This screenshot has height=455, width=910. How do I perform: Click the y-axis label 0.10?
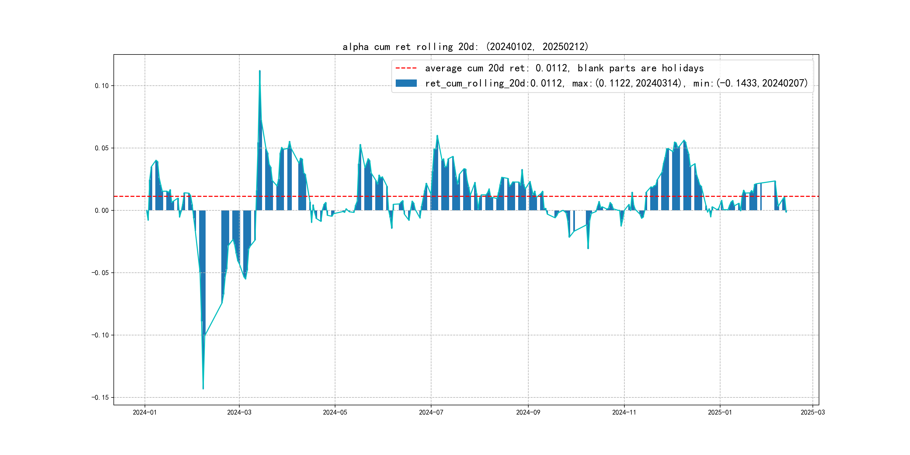pos(101,86)
